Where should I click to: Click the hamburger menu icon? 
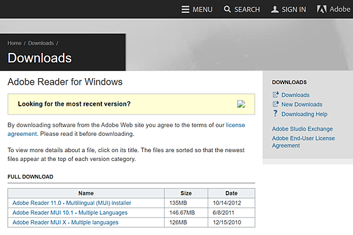[x=185, y=9]
